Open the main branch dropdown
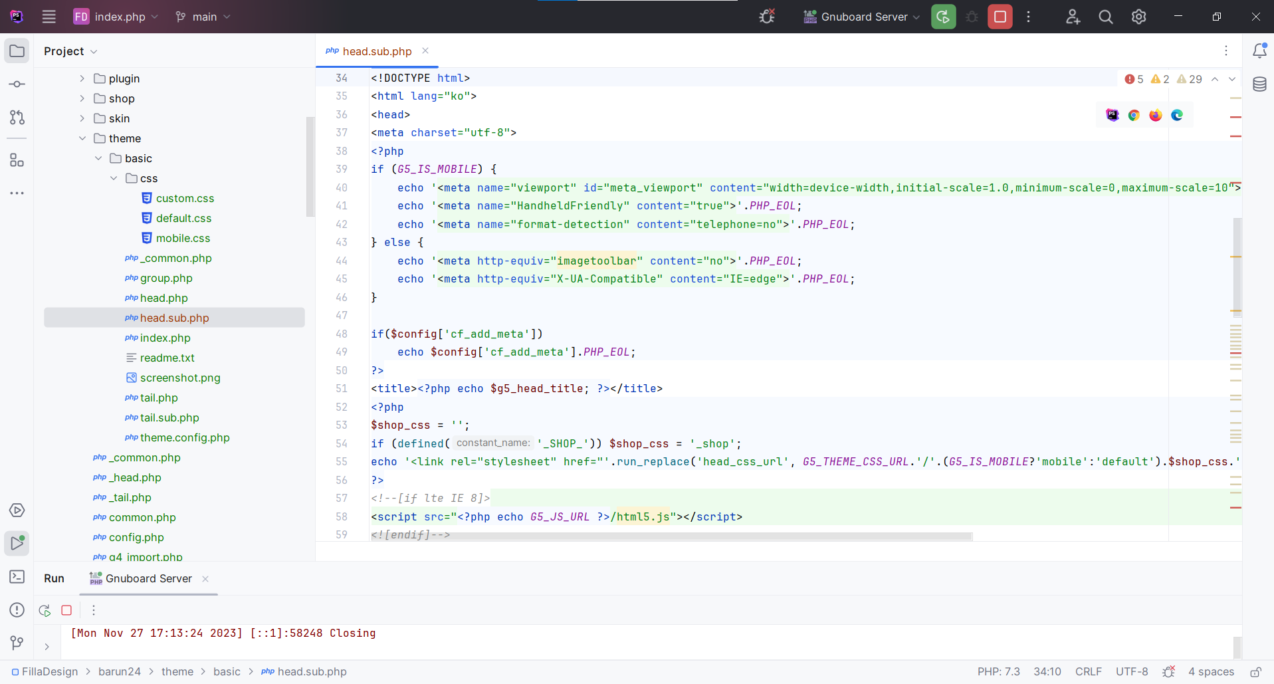Viewport: 1274px width, 684px height. point(203,17)
